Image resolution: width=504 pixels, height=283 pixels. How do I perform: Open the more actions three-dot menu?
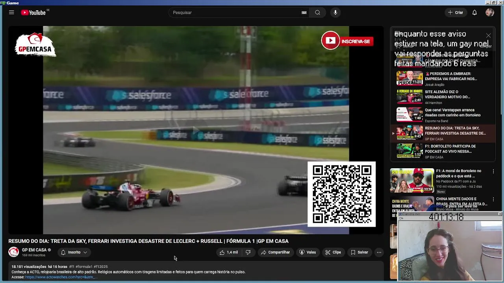click(379, 252)
